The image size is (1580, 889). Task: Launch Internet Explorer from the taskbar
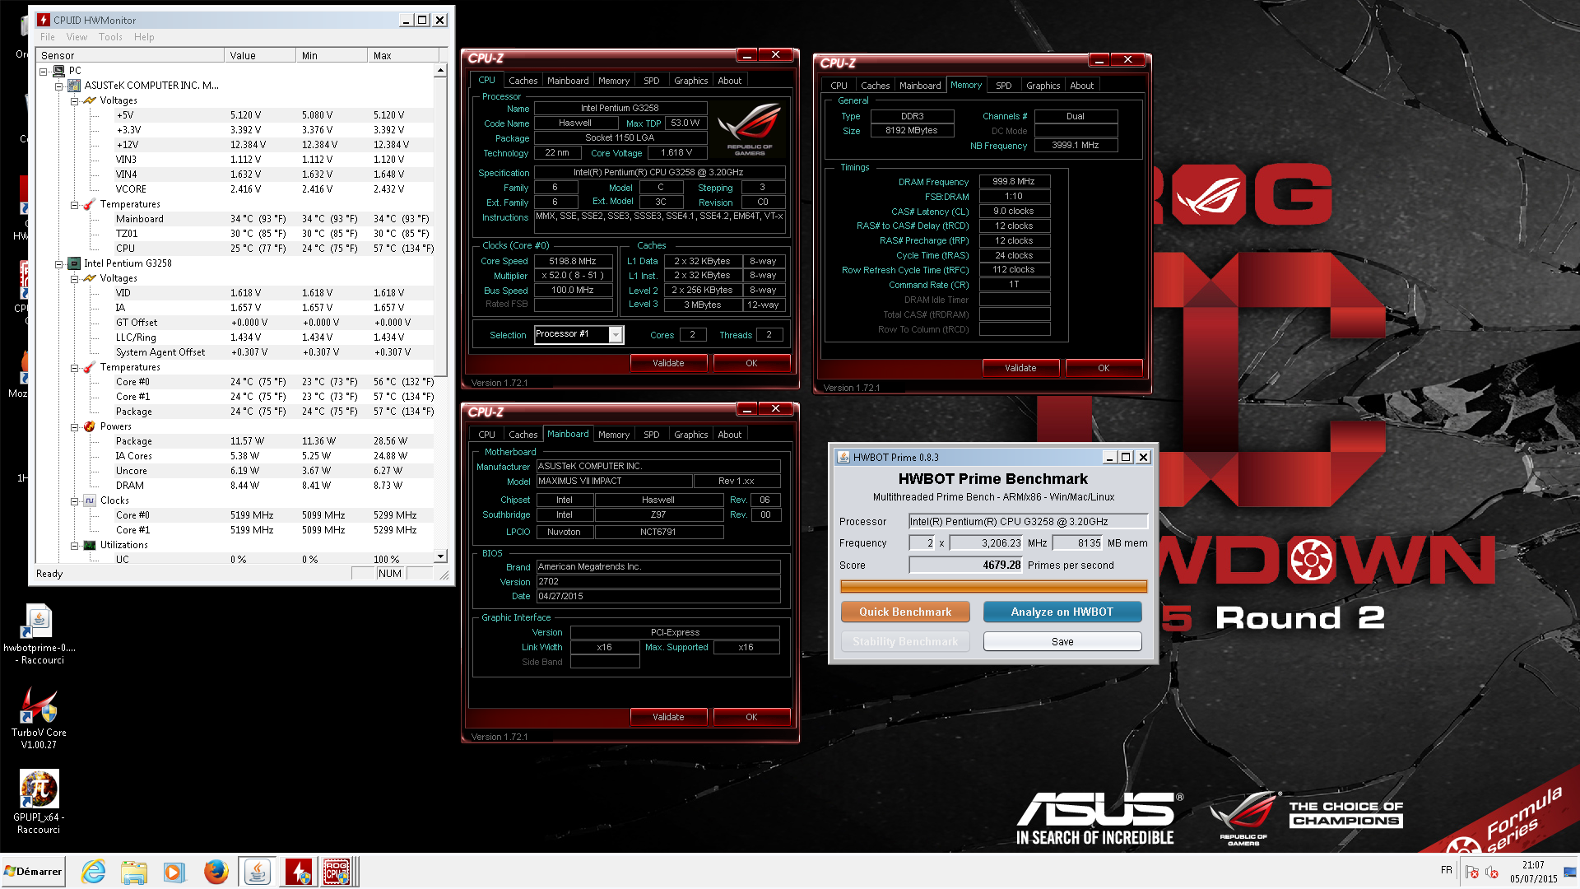pos(94,872)
